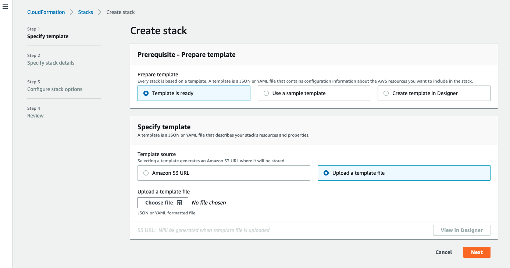Open the Stacks breadcrumb link
Image resolution: width=510 pixels, height=268 pixels.
[85, 12]
